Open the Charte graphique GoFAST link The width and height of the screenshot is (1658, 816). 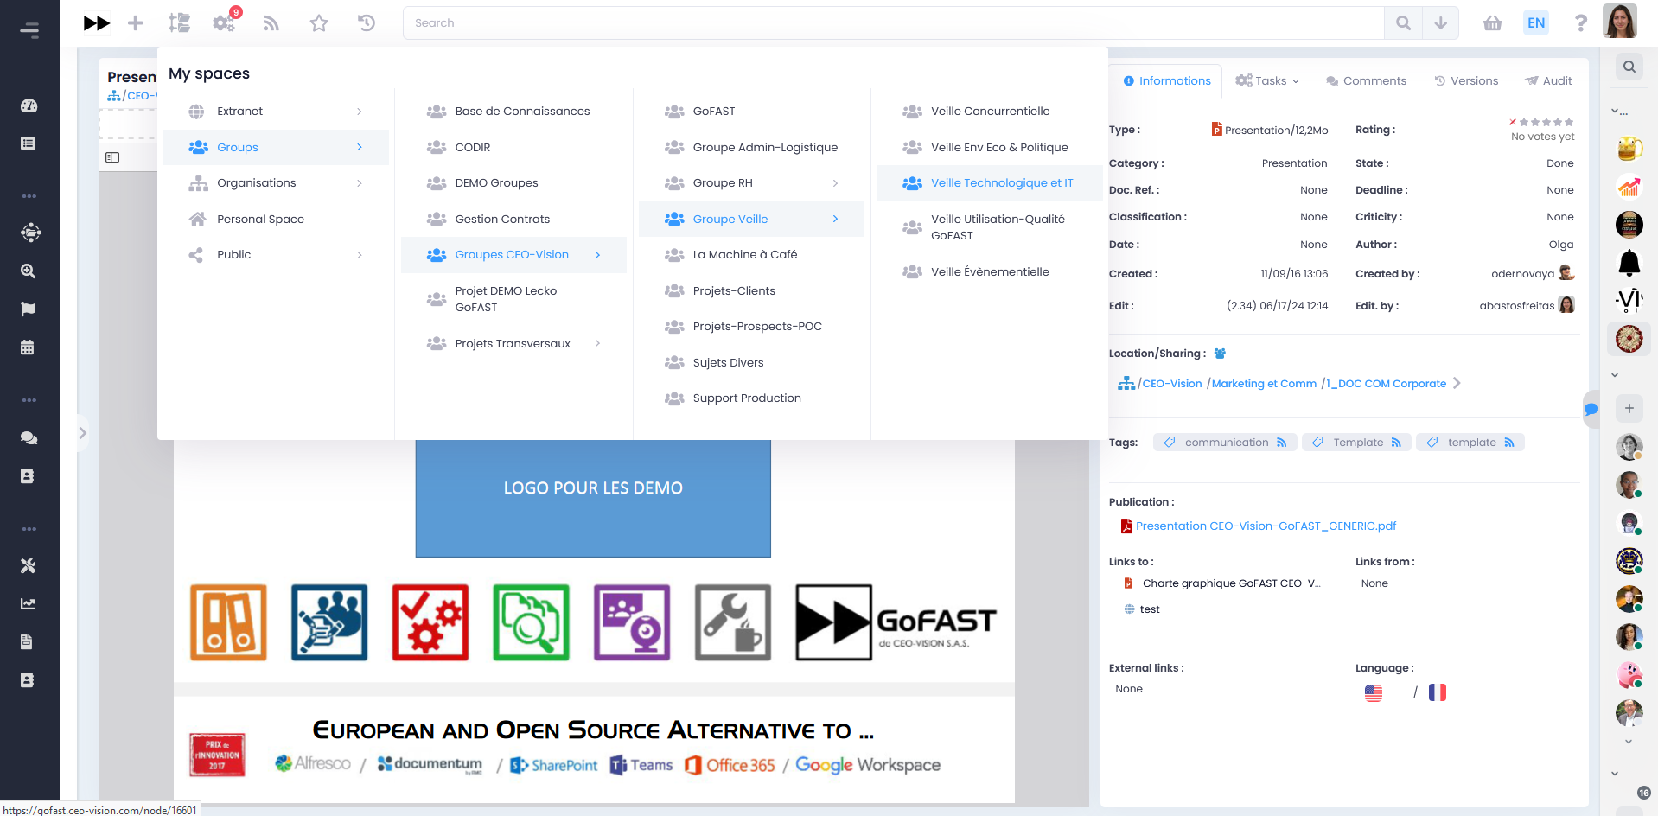1231,583
